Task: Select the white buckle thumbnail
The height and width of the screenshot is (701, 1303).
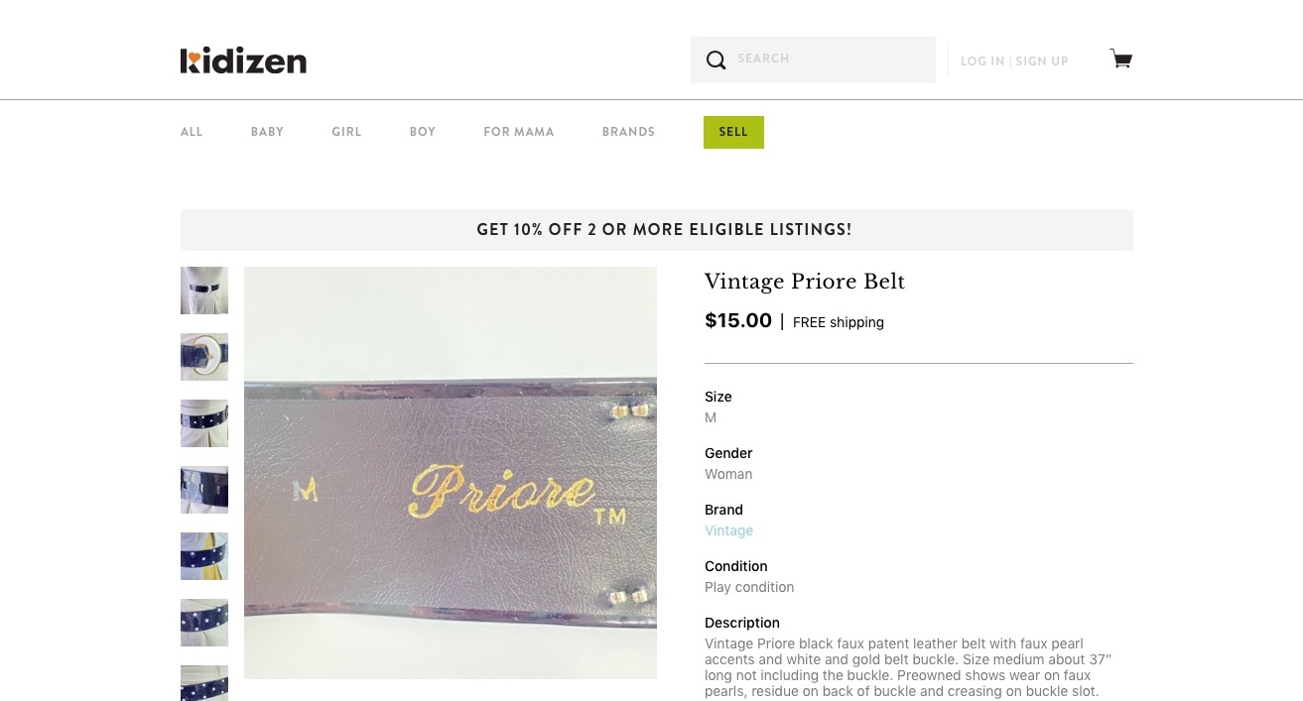Action: (x=204, y=357)
